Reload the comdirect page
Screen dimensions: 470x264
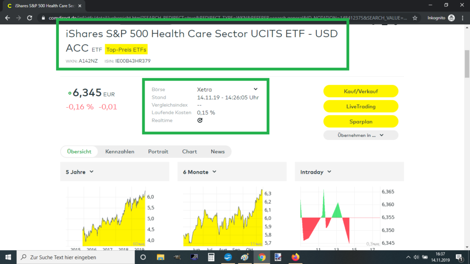[x=29, y=18]
